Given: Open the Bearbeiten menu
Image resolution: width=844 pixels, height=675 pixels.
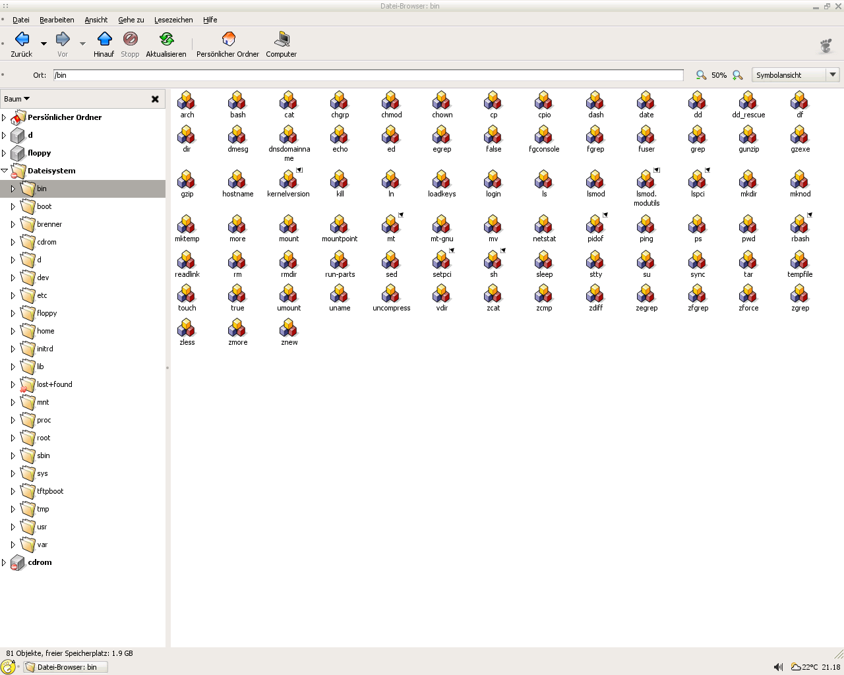Looking at the screenshot, I should [x=57, y=20].
